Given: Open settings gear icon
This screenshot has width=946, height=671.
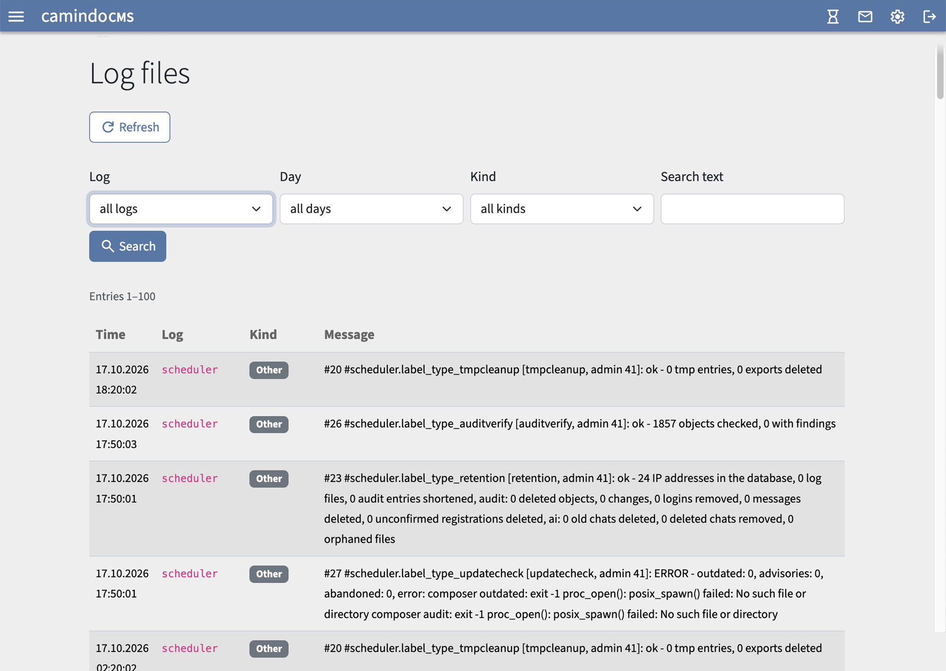Looking at the screenshot, I should click(x=897, y=17).
